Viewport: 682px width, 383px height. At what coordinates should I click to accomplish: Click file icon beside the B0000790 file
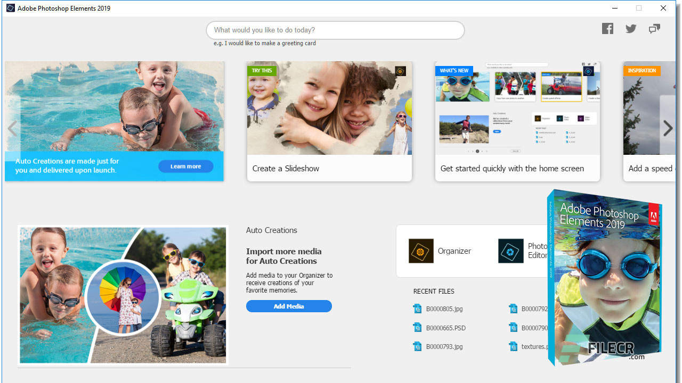pos(513,328)
